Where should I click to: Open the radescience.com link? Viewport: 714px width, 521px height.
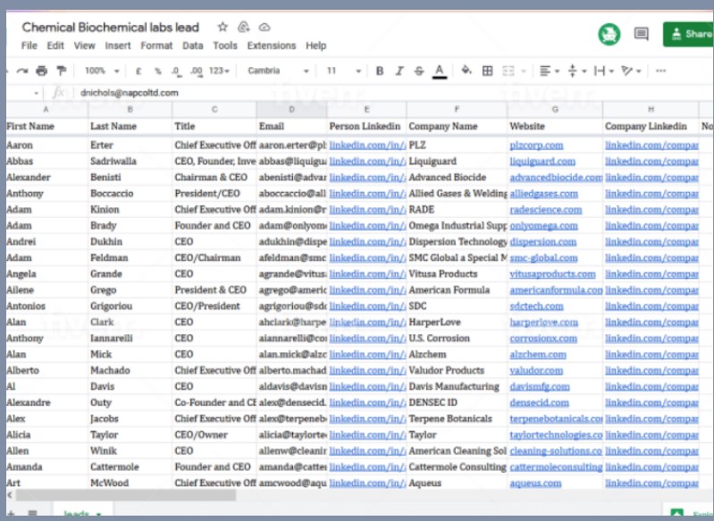pyautogui.click(x=546, y=209)
